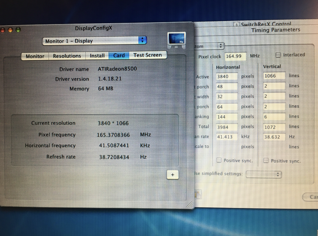Click the Cancel button in SwitchResX

pyautogui.click(x=310, y=197)
